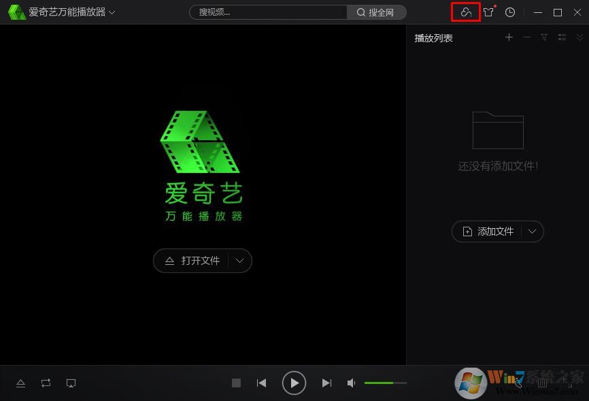The image size is (589, 401).
Task: Open the skin (shirt) icon
Action: [488, 12]
